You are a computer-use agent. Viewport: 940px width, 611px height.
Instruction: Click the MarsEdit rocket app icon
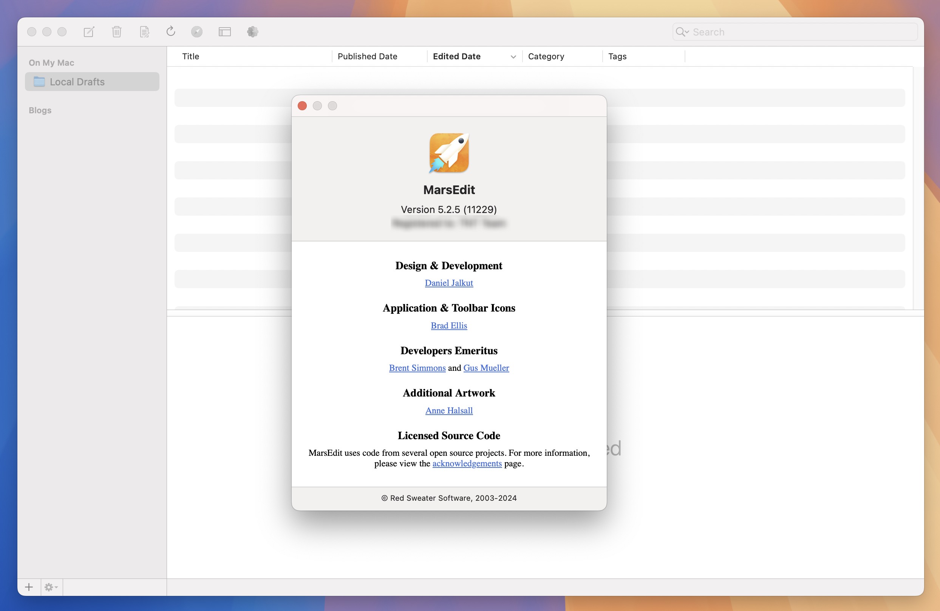[x=449, y=153]
